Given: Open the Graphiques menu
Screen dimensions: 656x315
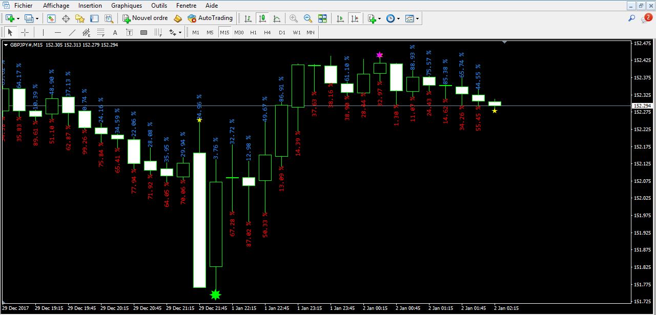Looking at the screenshot, I should 127,6.
